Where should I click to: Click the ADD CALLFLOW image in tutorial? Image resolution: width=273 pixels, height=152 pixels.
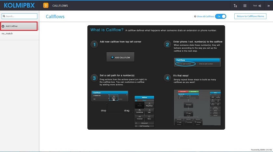[120, 57]
